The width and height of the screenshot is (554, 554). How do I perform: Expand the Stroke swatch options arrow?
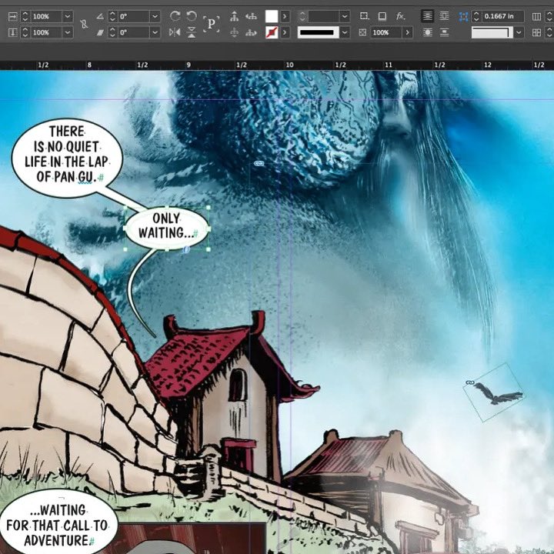coord(285,32)
